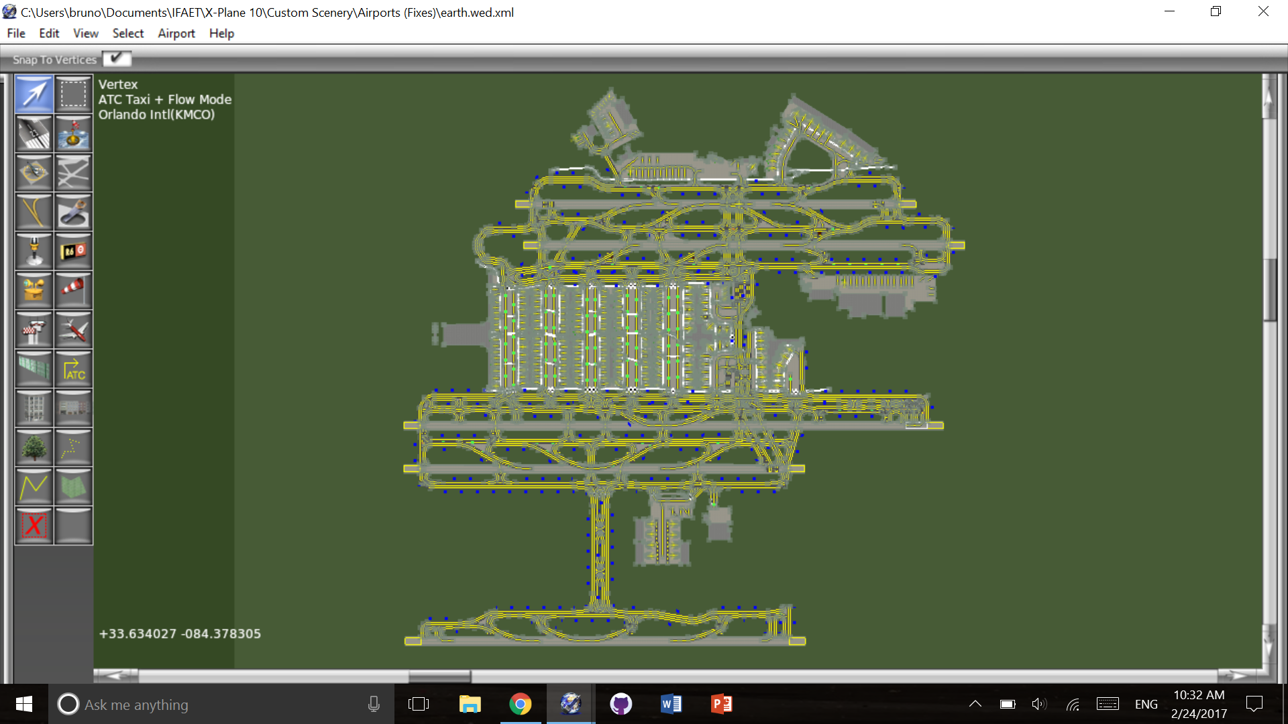This screenshot has height=724, width=1288.
Task: Select the Marquee selection tool
Action: [x=73, y=94]
